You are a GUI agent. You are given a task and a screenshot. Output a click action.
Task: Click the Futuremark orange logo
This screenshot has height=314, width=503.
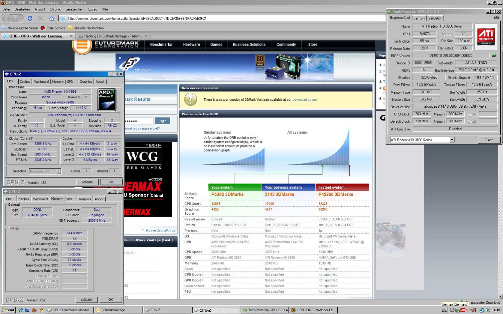82,46
